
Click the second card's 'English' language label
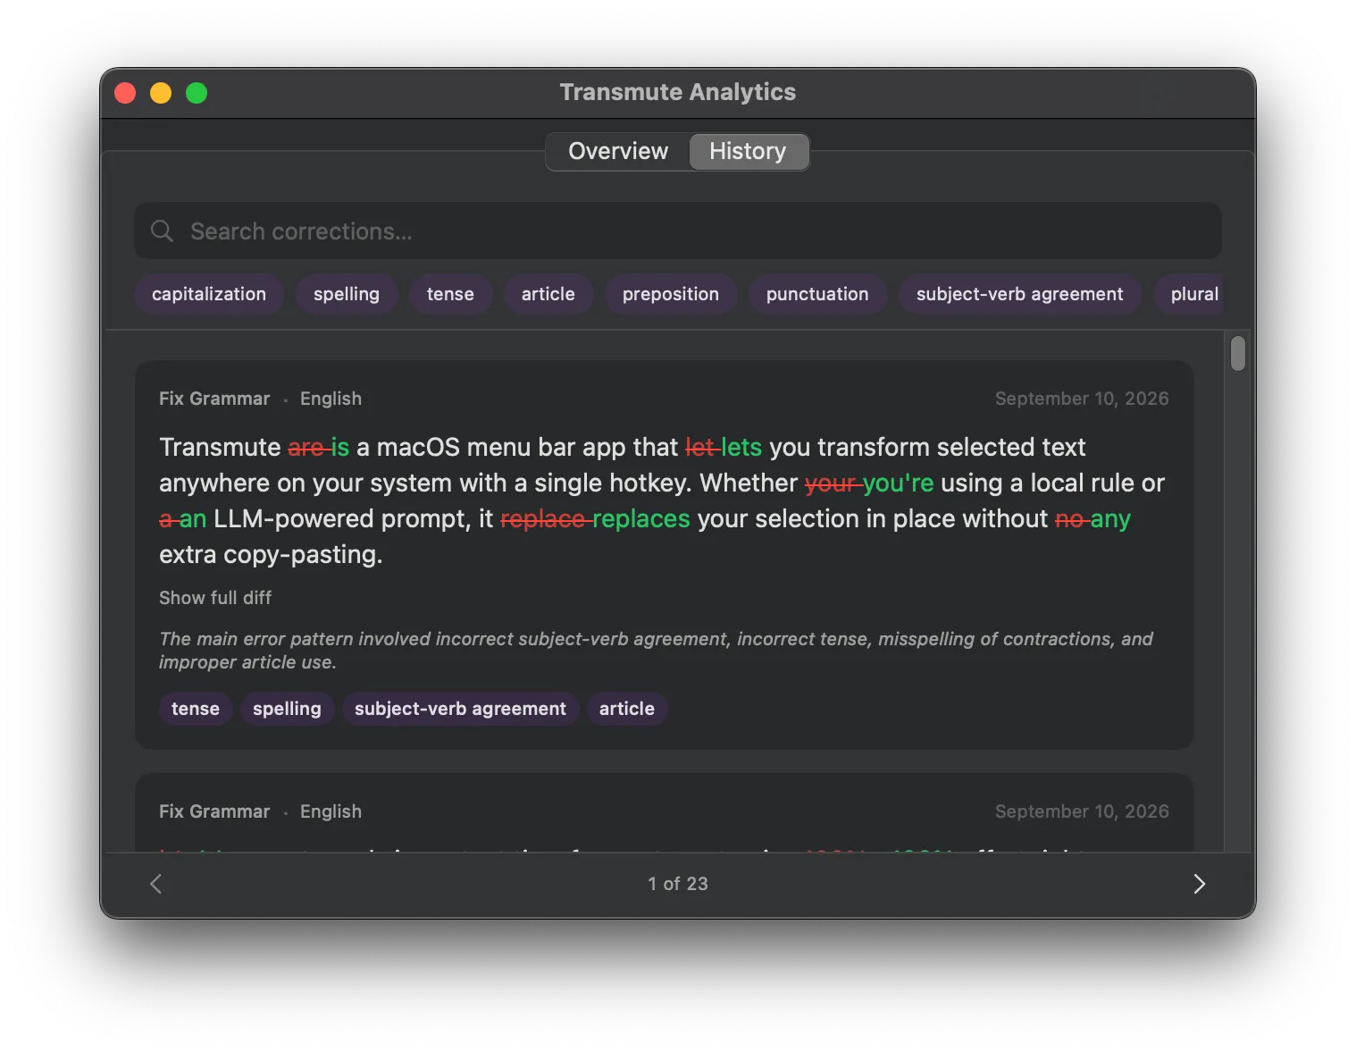click(x=331, y=811)
